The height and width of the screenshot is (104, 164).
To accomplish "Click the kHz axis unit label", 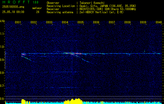I will (x=2, y=21).
